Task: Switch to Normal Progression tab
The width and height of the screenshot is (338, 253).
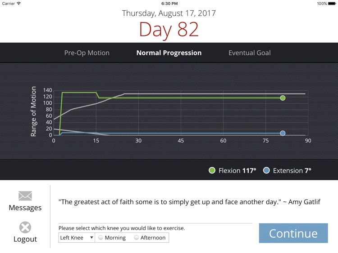Action: tap(169, 53)
